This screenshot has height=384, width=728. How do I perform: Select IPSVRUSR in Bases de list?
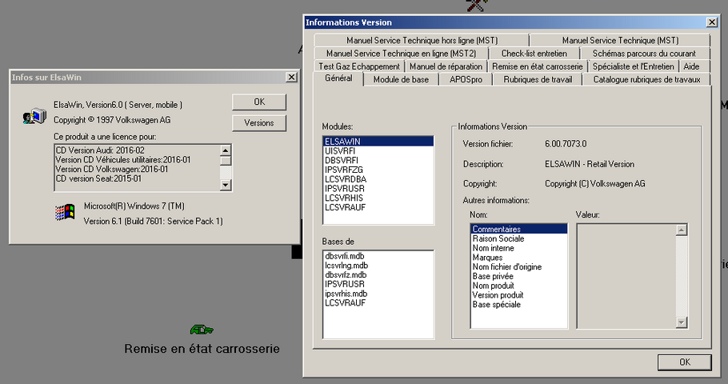(x=378, y=284)
